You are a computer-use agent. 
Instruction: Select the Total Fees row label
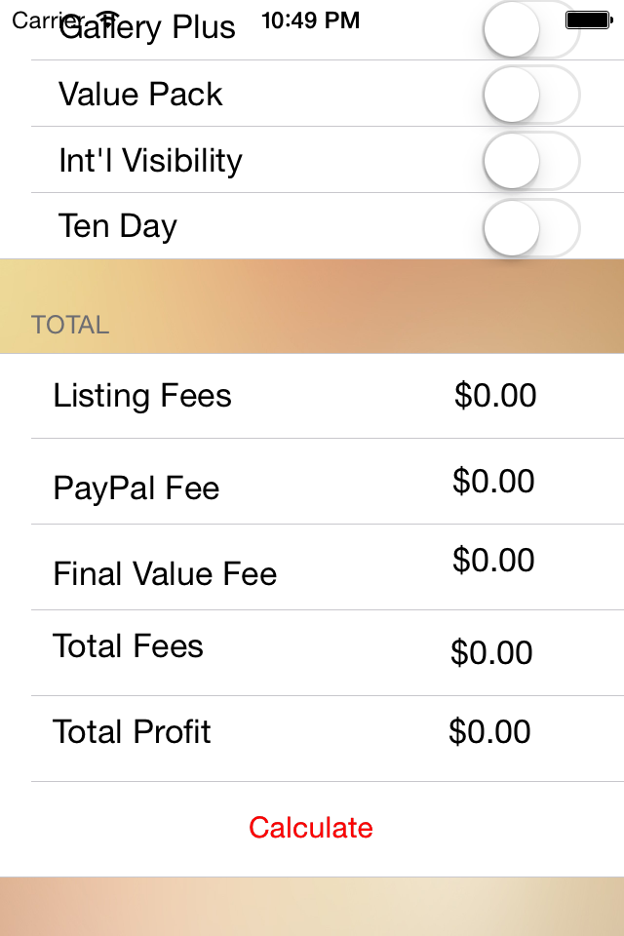coord(128,645)
